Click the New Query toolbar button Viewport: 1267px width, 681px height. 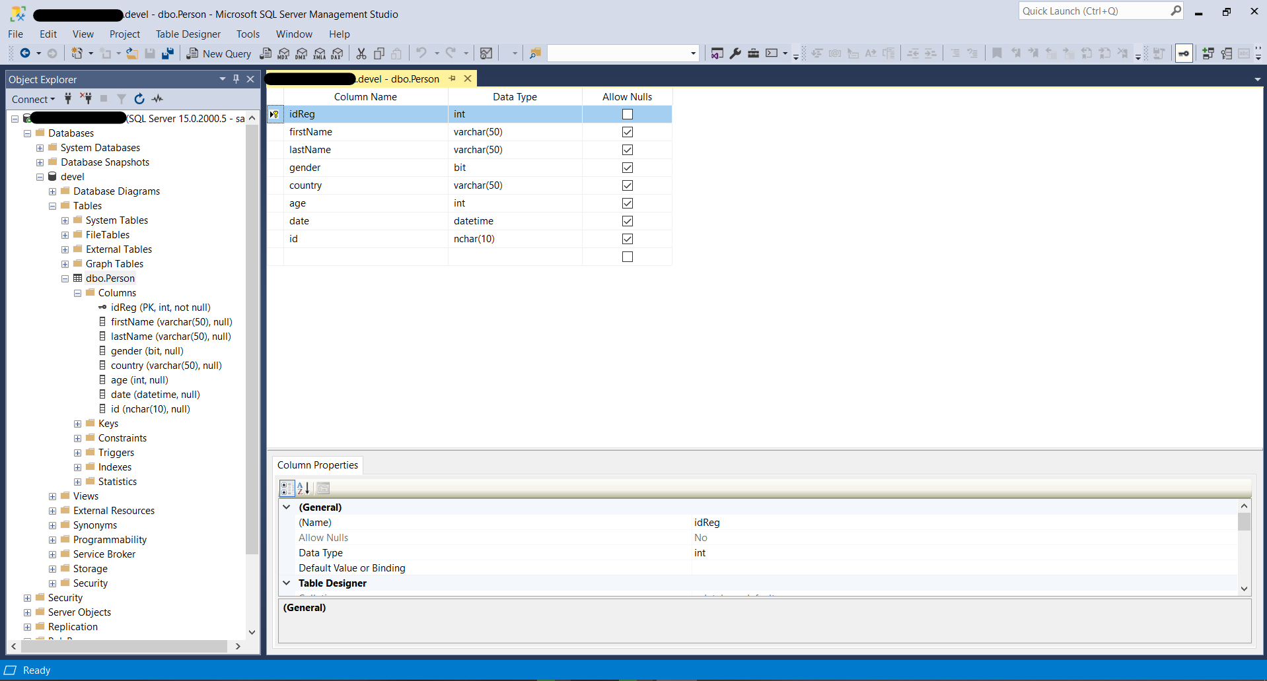pyautogui.click(x=219, y=53)
